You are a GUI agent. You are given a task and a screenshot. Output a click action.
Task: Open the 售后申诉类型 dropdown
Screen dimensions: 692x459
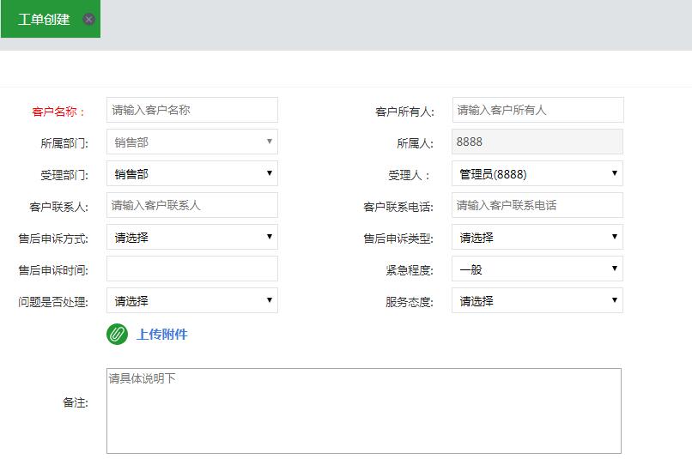click(x=537, y=237)
